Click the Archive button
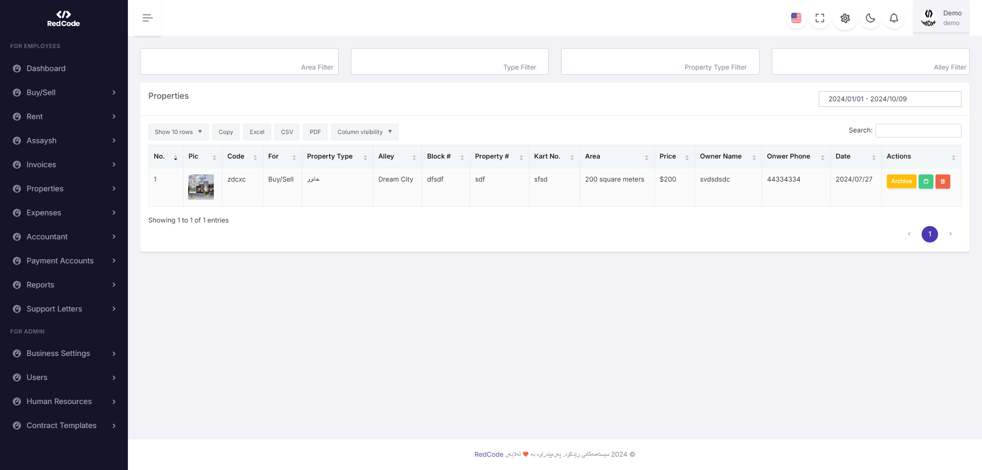Screen dimensions: 982x470 (901, 182)
